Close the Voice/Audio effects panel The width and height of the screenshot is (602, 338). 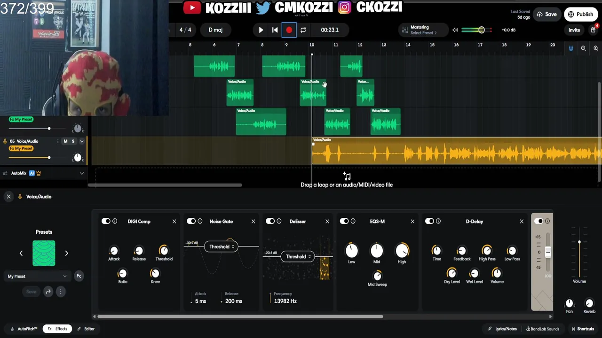[x=8, y=197]
